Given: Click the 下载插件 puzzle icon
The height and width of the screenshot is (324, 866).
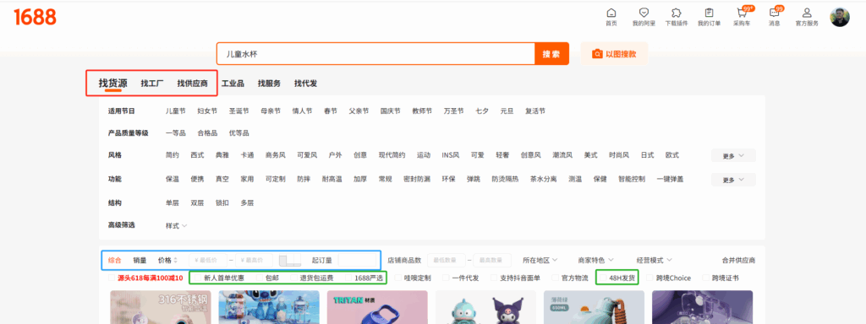Looking at the screenshot, I should [676, 13].
